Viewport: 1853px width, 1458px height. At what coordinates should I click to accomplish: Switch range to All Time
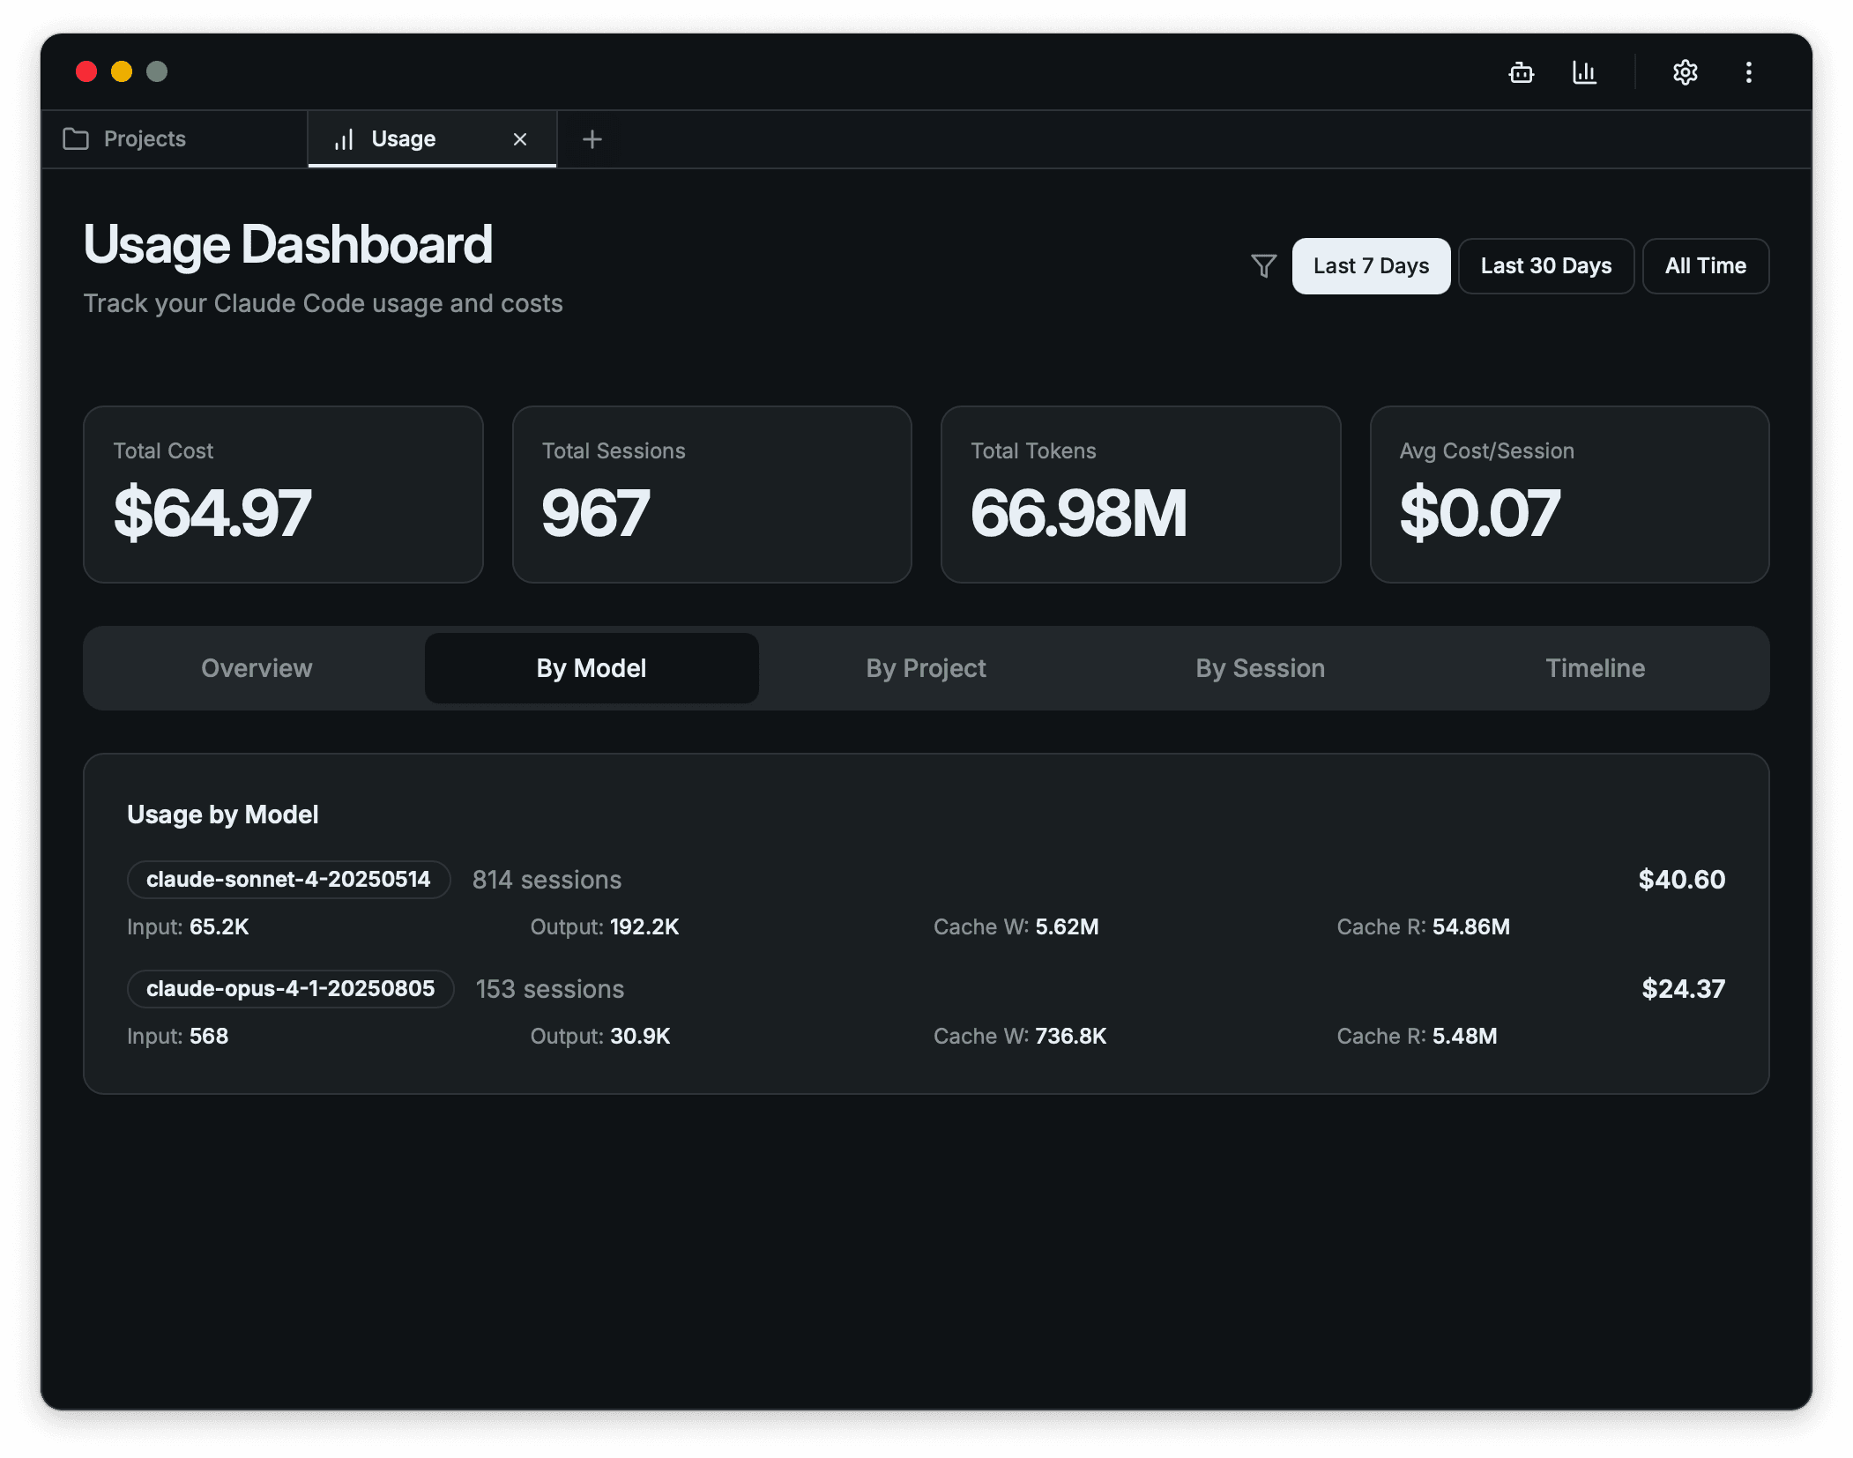click(x=1705, y=265)
